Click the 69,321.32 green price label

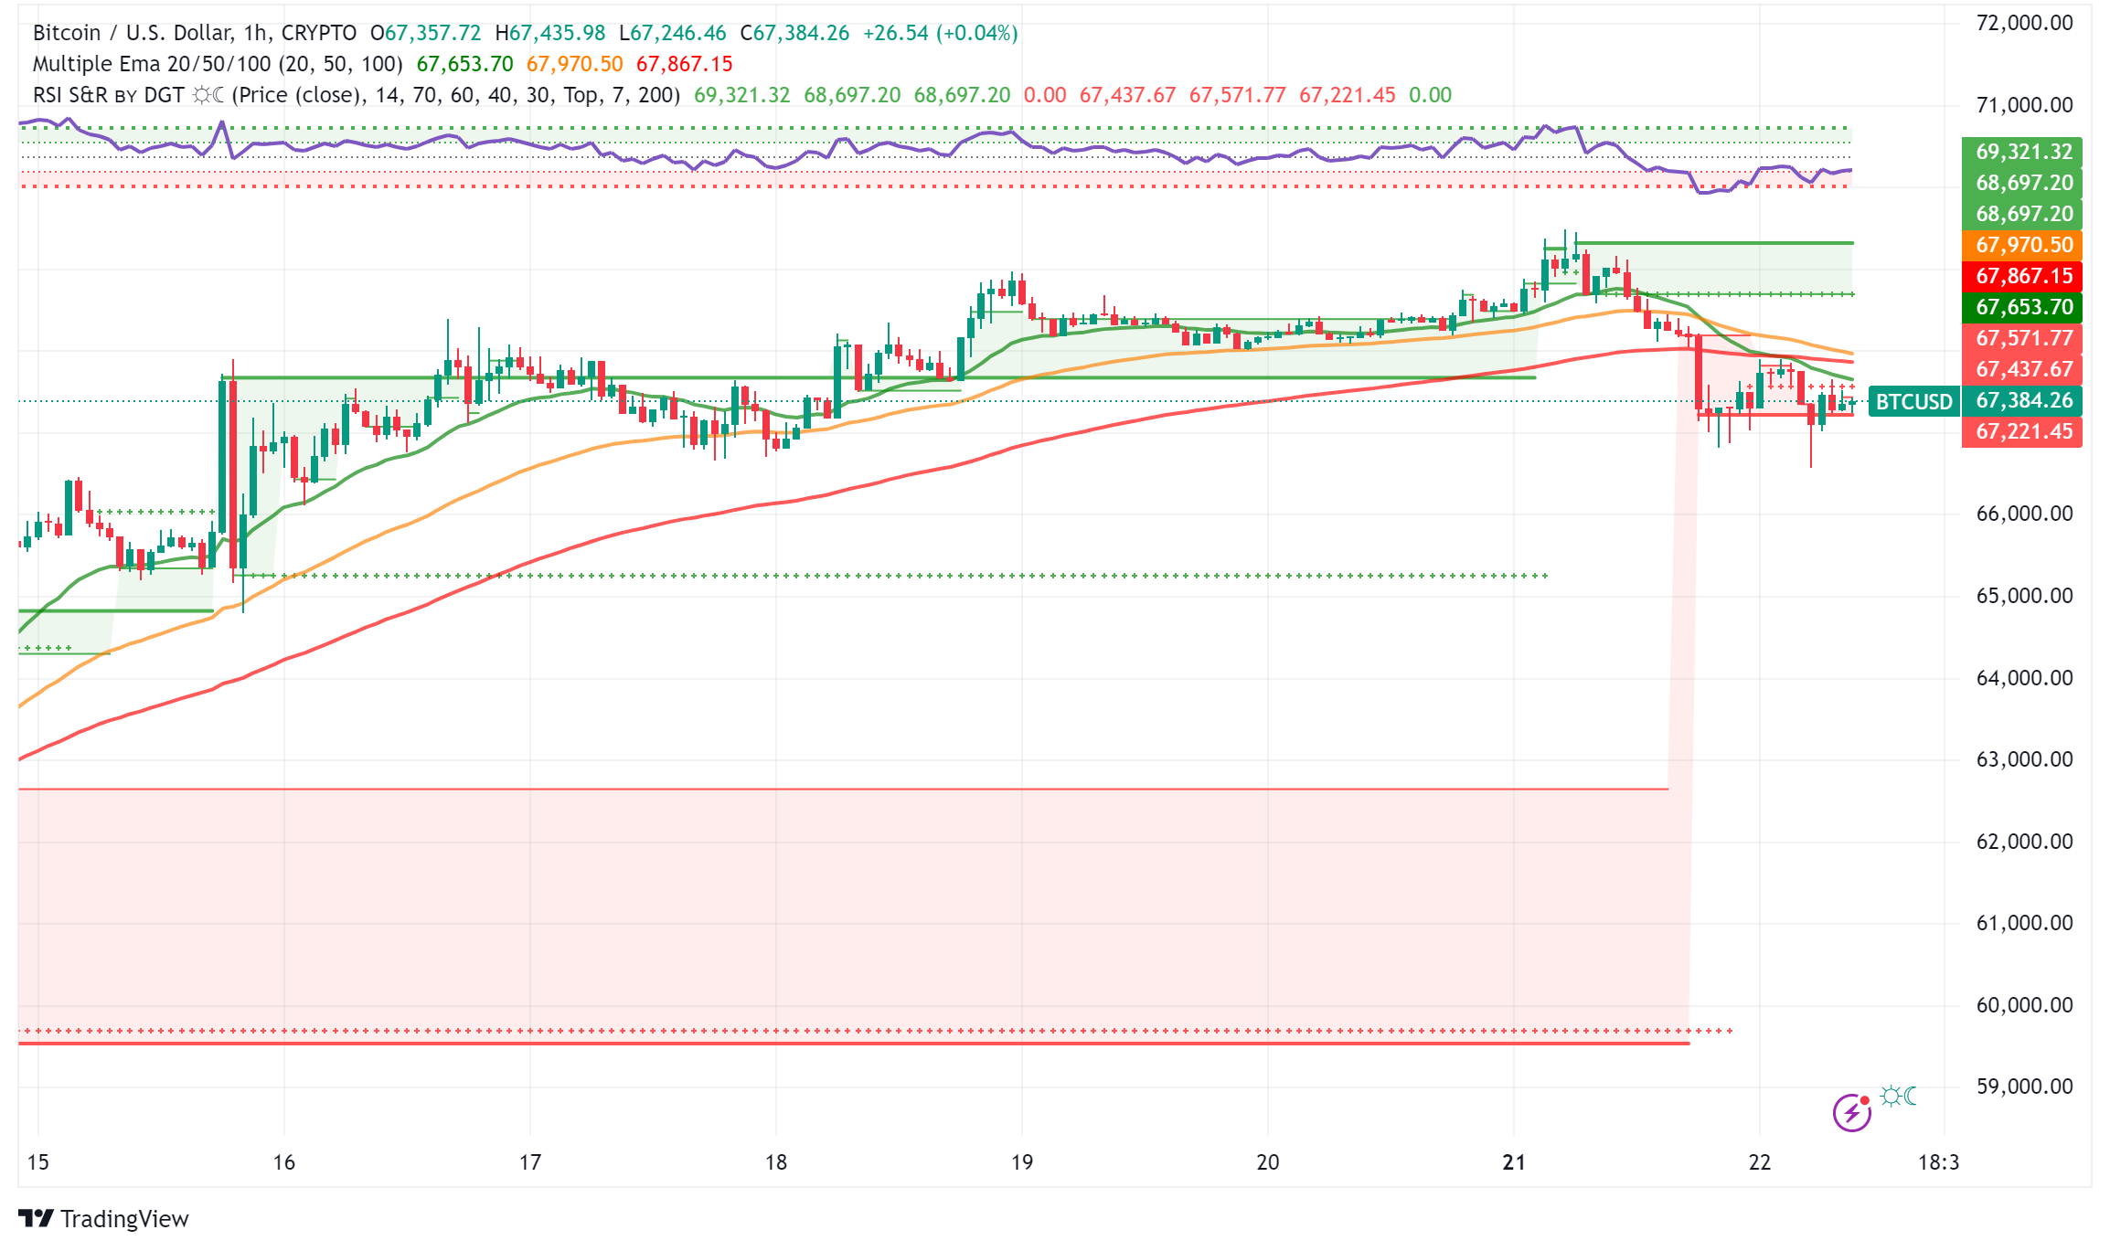pos(2023,152)
